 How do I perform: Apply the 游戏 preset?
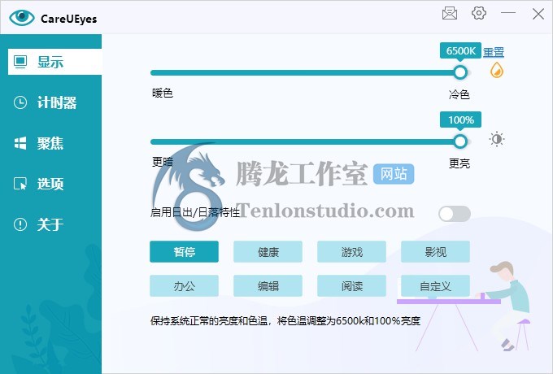tap(351, 252)
